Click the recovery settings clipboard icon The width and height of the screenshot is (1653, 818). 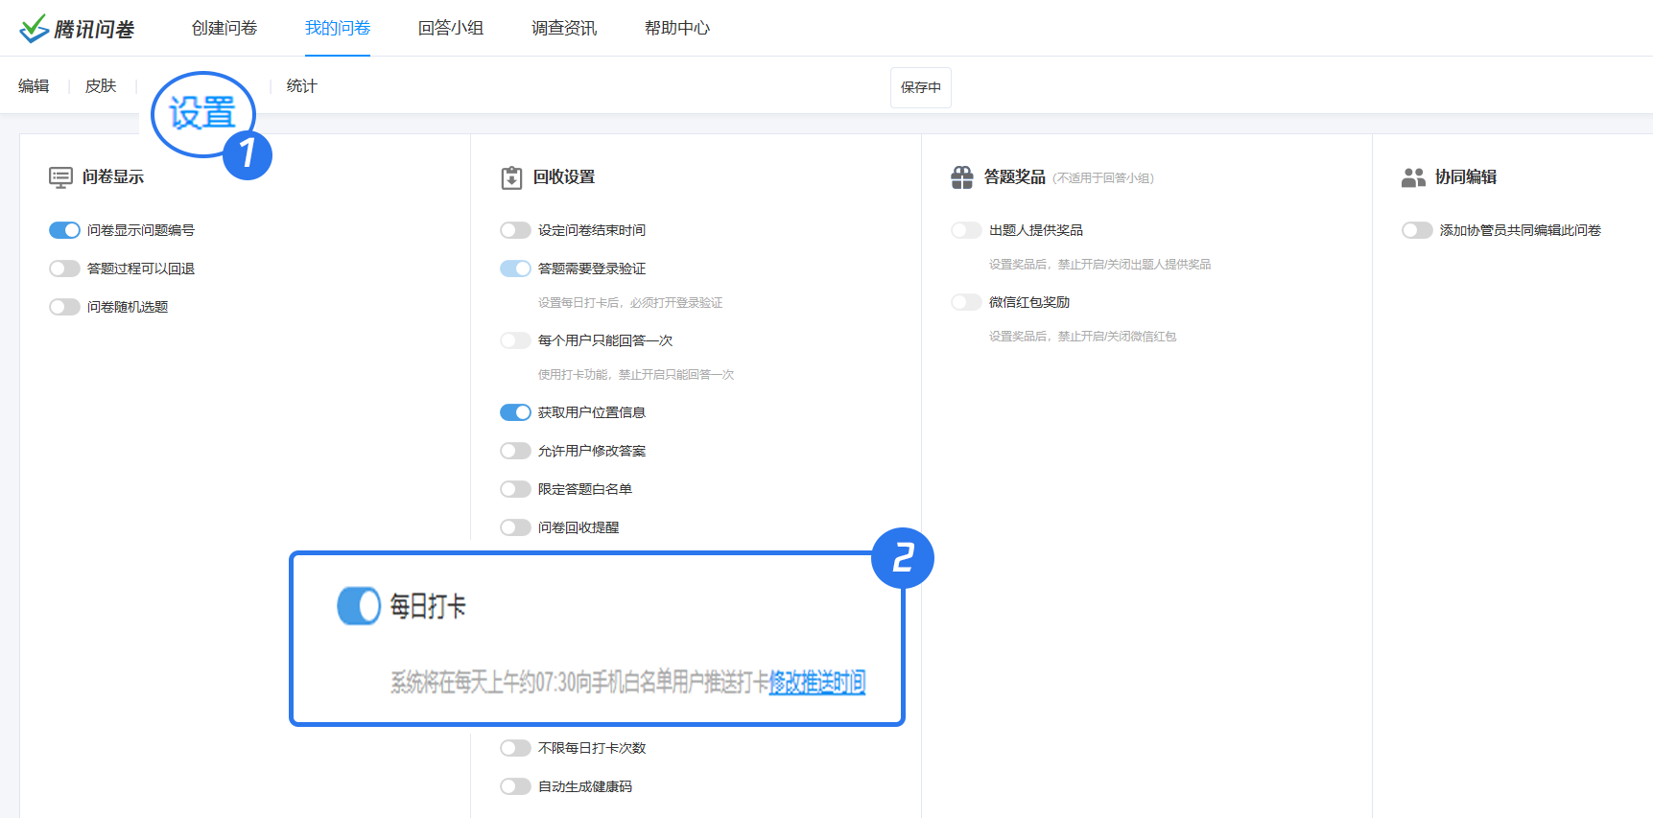(511, 177)
